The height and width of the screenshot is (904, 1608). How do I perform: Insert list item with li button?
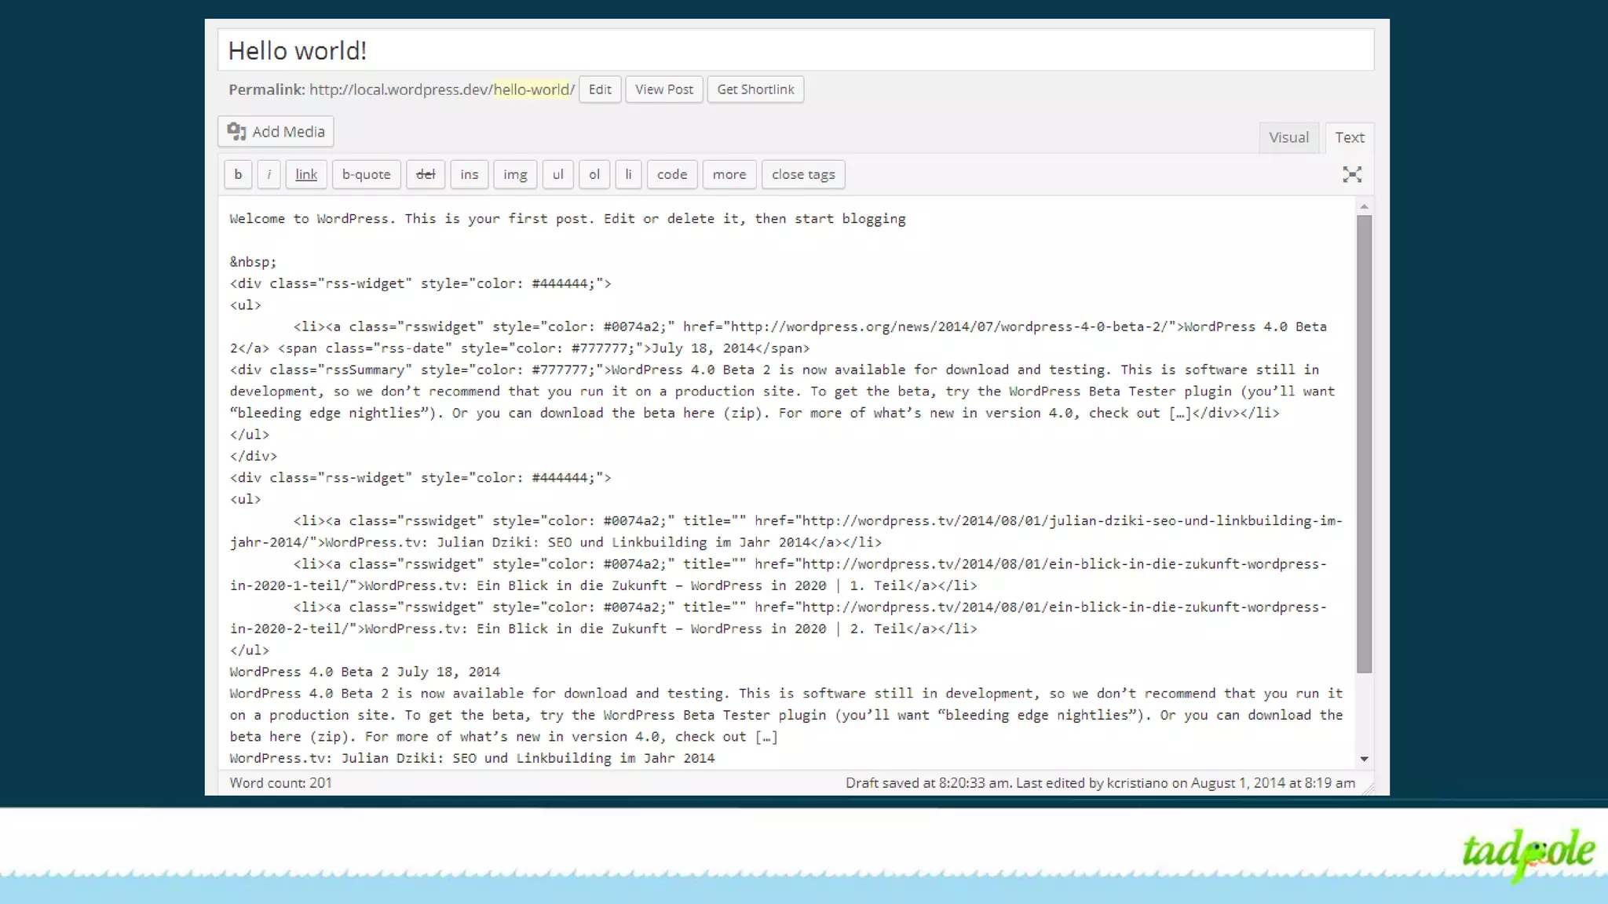pyautogui.click(x=628, y=174)
